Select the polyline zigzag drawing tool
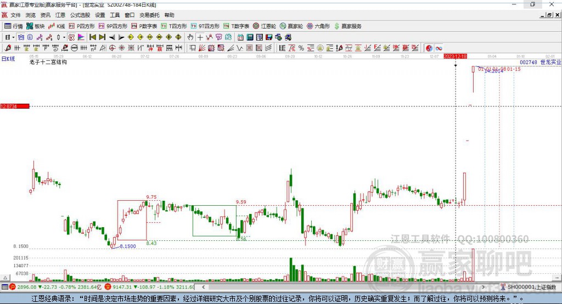 [209, 37]
